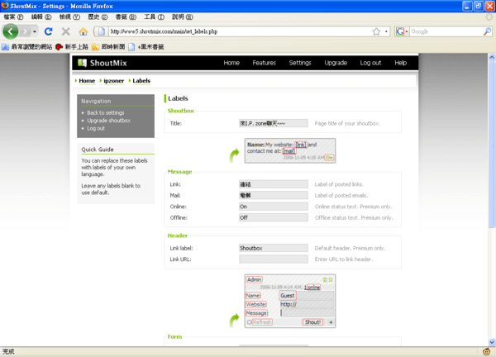Click the shoutbox Title input field
496x357 pixels.
pyautogui.click(x=274, y=123)
